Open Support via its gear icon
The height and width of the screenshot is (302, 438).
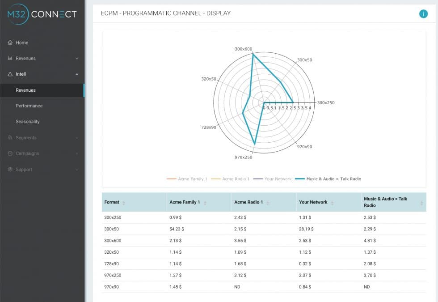click(x=9, y=169)
